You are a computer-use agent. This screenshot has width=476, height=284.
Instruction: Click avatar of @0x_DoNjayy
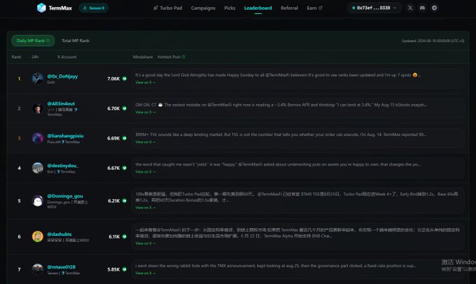[38, 78]
